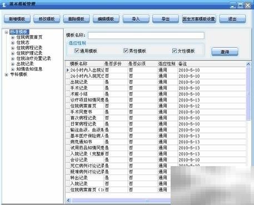This screenshot has height=205, width=254.
Task: Click the 导入 button
Action: (x=136, y=19)
